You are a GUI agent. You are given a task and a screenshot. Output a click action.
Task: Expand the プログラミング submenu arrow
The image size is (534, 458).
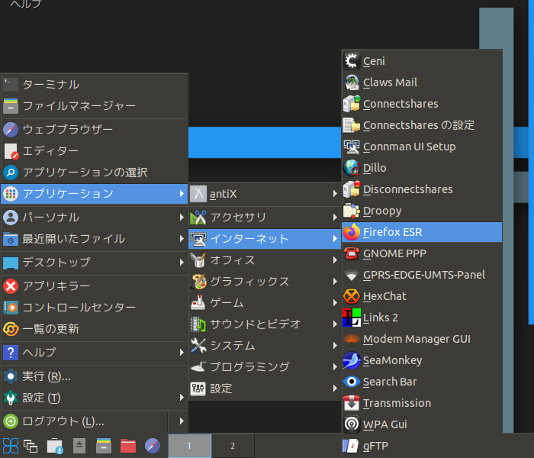335,367
